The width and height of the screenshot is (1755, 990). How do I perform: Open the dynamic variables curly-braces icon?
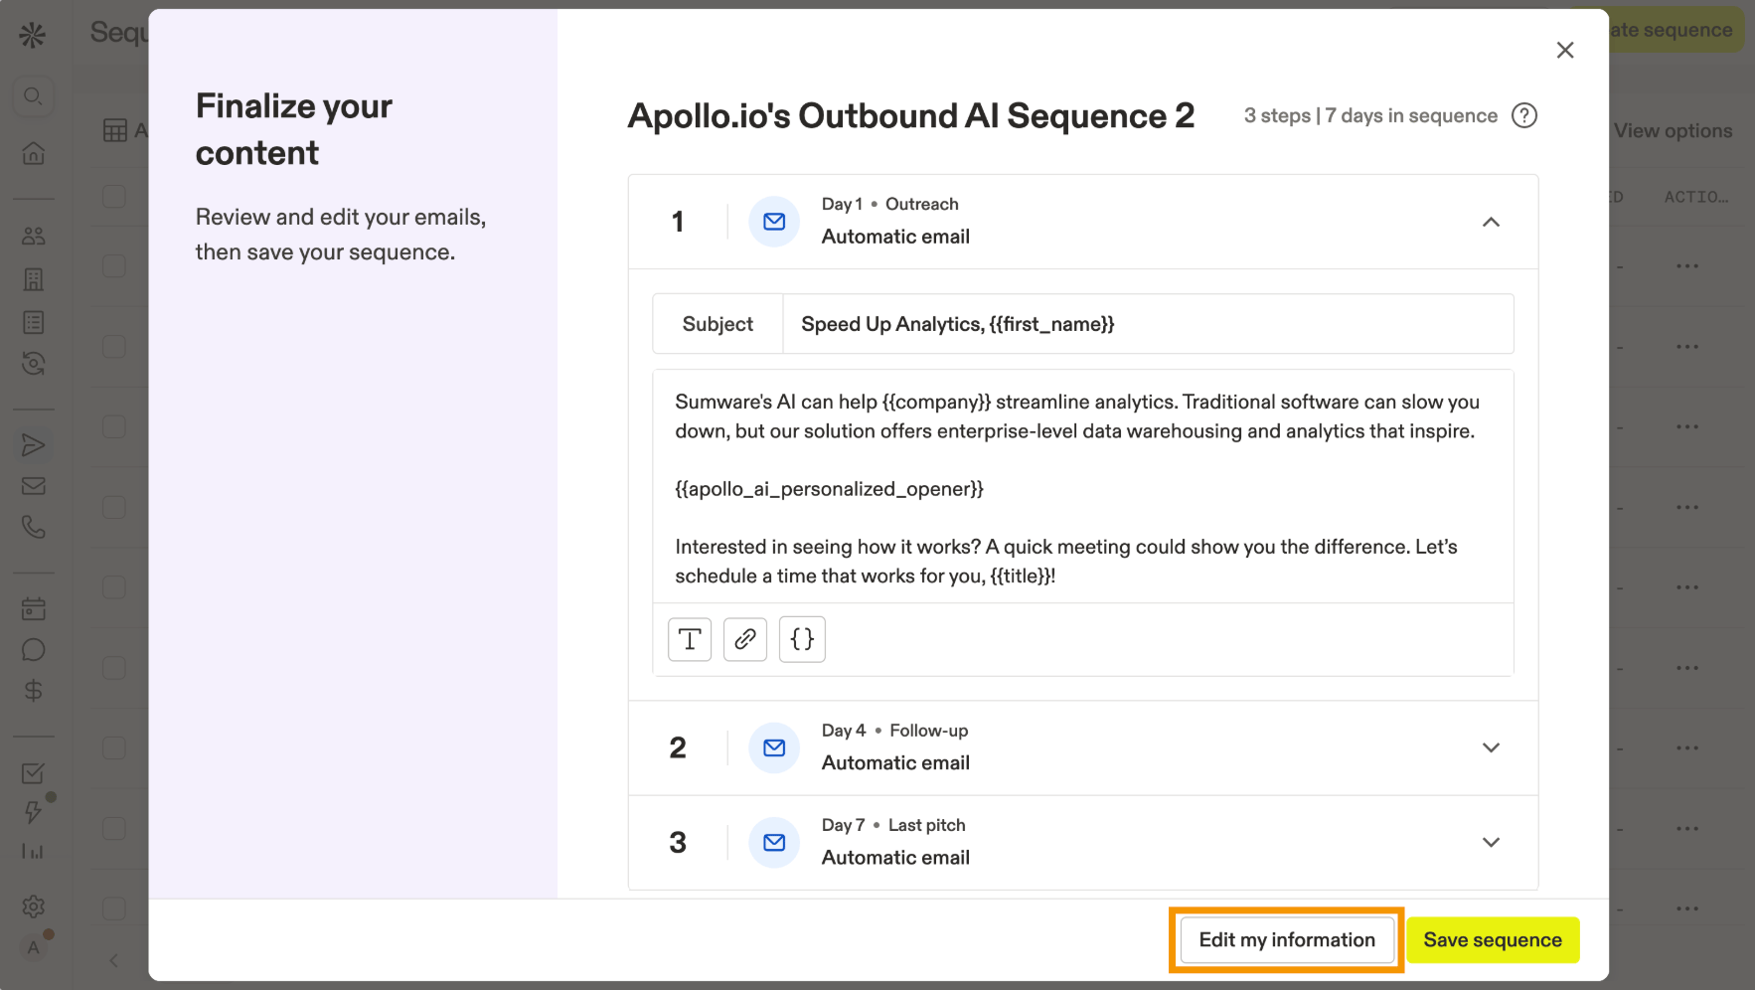tap(802, 639)
